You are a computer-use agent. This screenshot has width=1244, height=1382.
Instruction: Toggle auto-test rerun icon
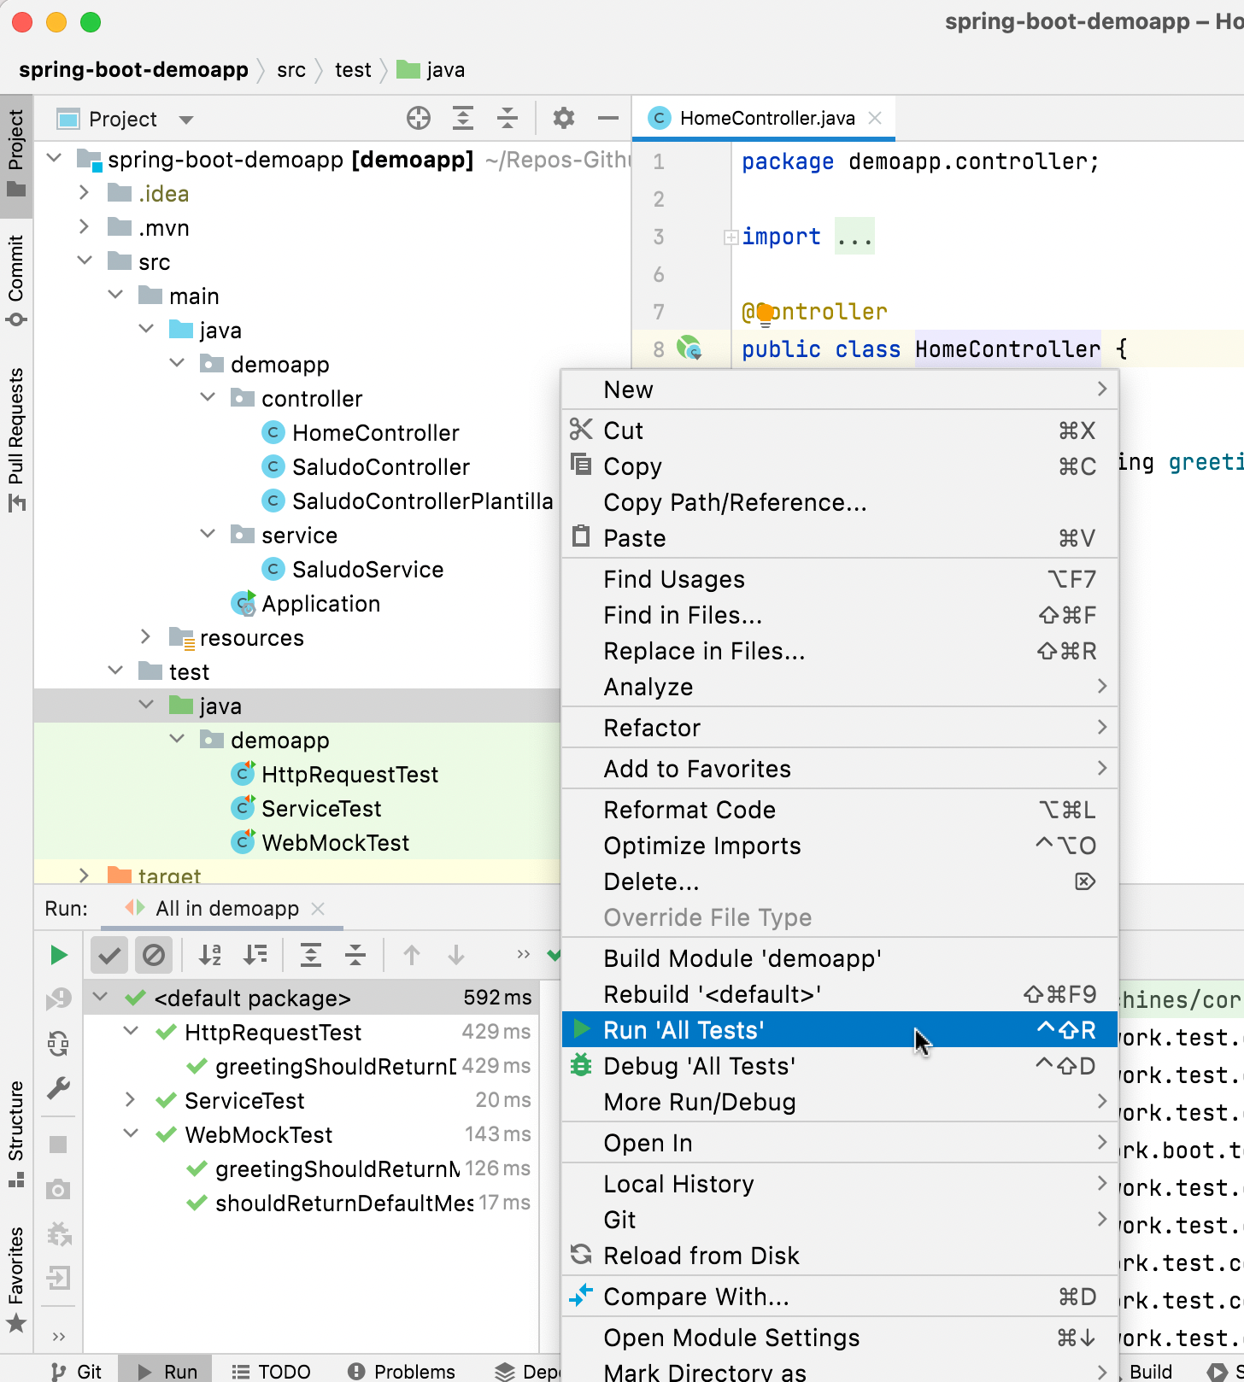58,1043
